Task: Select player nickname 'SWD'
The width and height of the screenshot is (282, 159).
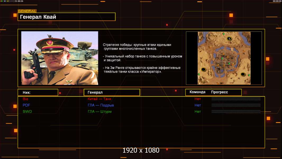Action: pos(27,112)
